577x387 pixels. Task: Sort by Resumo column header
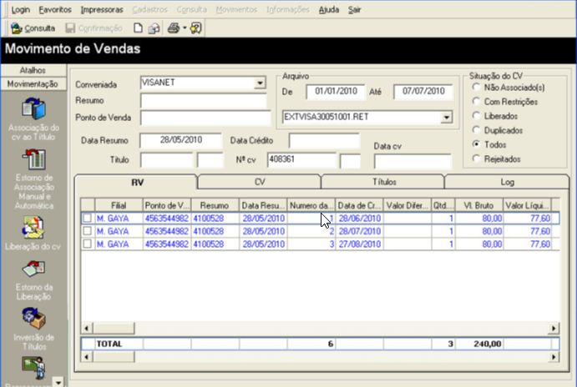click(215, 205)
